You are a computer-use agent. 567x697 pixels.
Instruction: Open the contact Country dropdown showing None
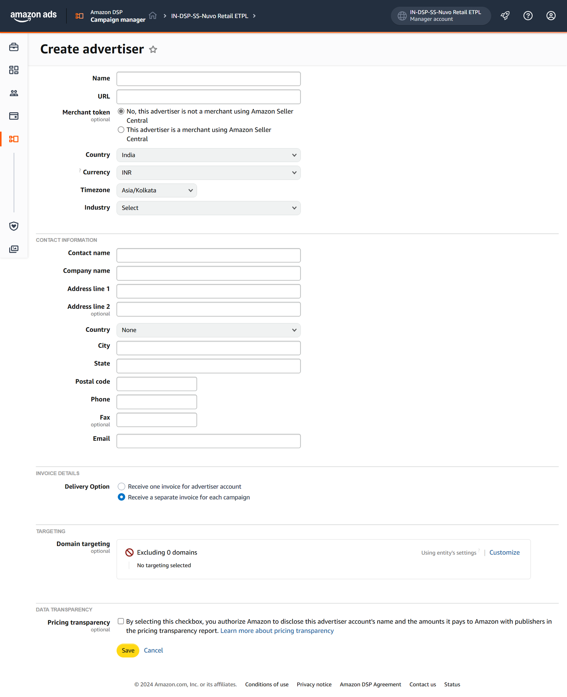208,330
